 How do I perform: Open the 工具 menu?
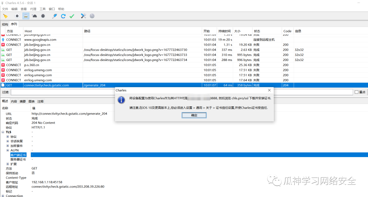tap(43, 9)
